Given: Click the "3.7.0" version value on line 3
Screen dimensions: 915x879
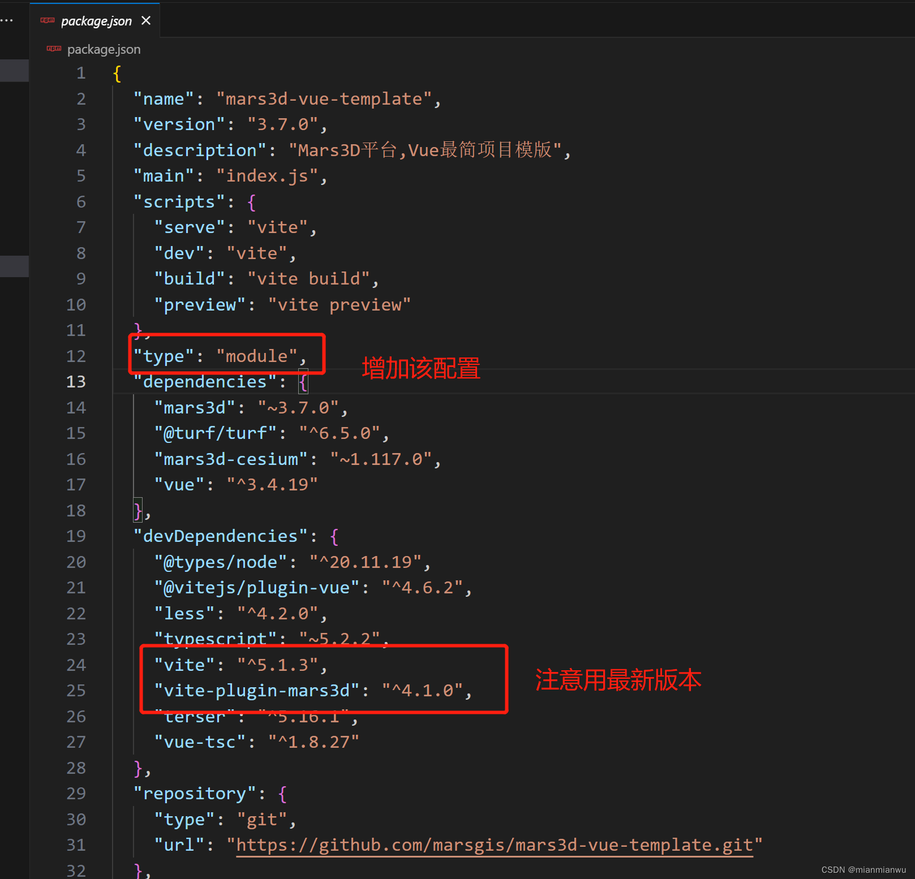Looking at the screenshot, I should tap(283, 124).
